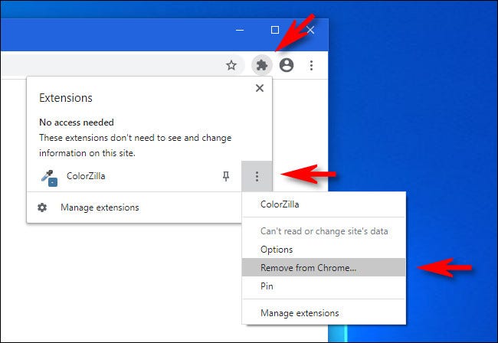
Task: Choose Manage extensions in context menu
Action: click(323, 313)
